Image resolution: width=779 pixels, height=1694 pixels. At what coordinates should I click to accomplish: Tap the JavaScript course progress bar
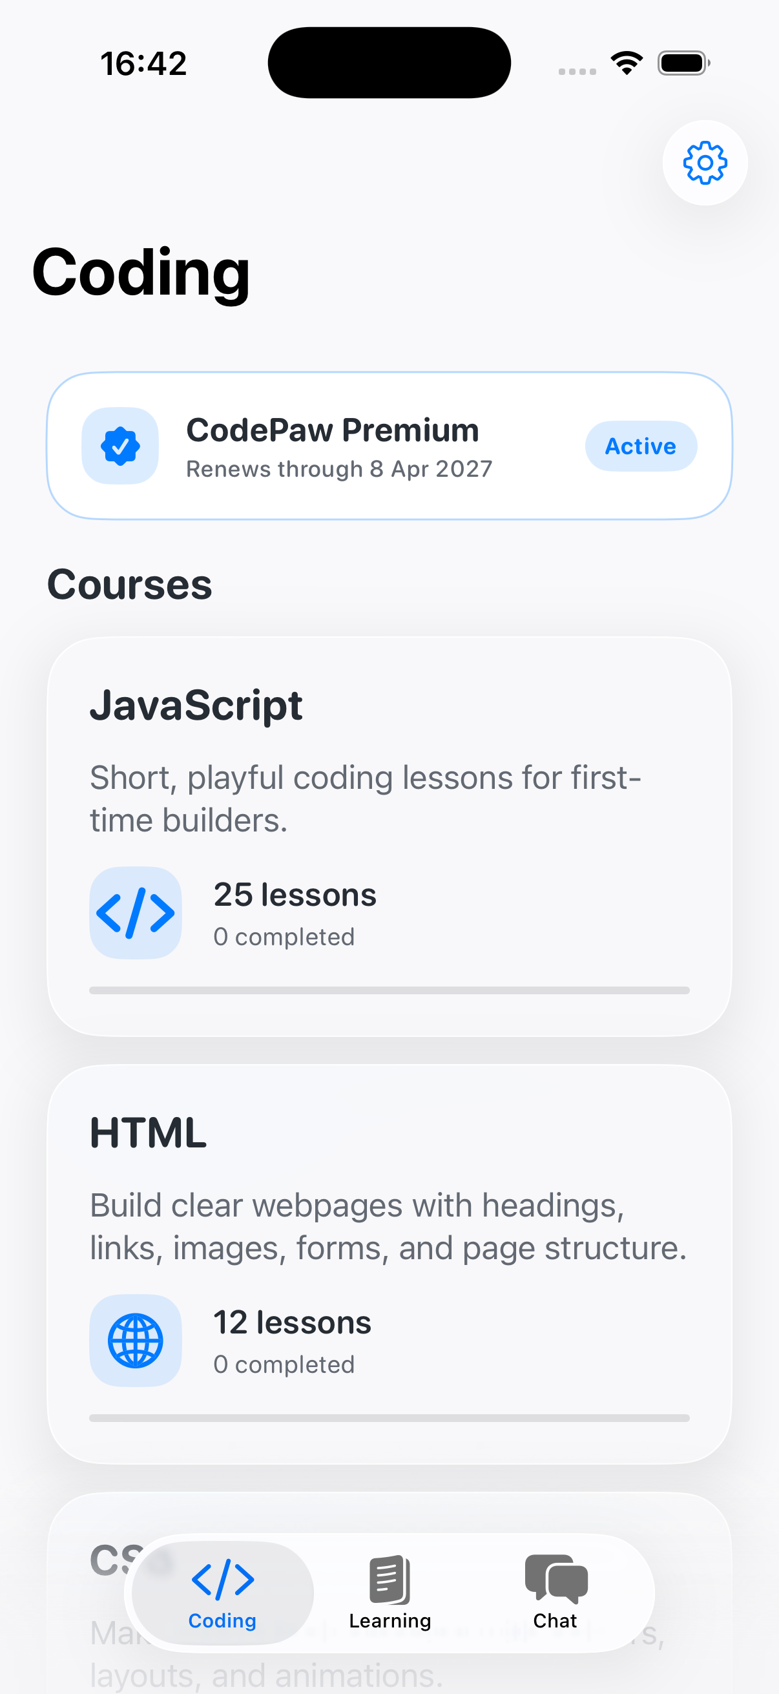point(389,990)
